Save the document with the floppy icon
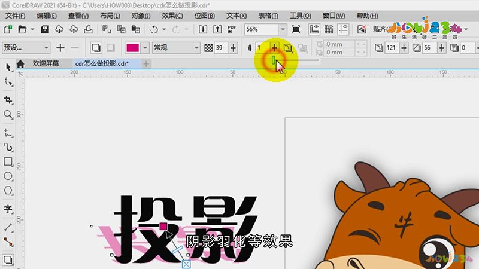This screenshot has width=479, height=269. click(x=44, y=29)
